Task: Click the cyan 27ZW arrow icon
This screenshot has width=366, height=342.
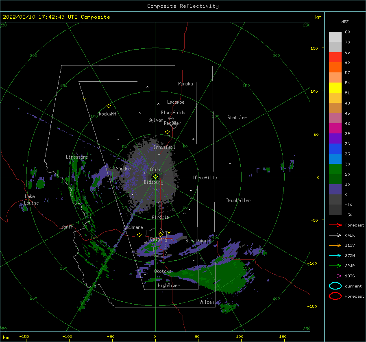Action: click(x=335, y=256)
